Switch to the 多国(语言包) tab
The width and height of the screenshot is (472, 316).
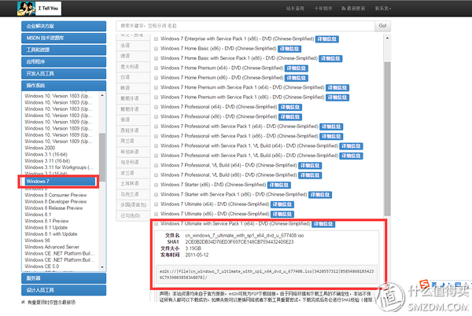(133, 204)
